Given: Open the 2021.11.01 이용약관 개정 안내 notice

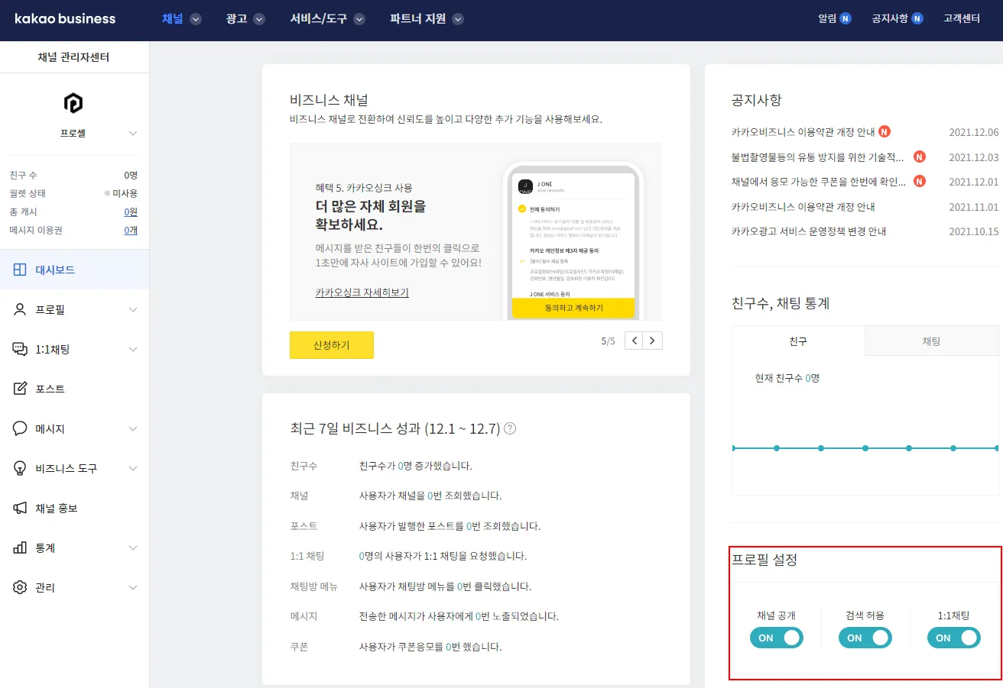Looking at the screenshot, I should 803,206.
